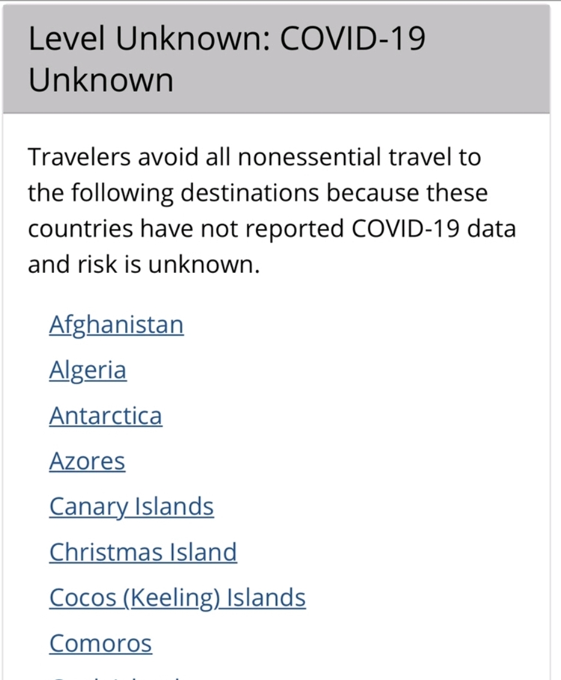The image size is (561, 680).
Task: Click the word 'Travelers' starting the paragraph
Action: (x=79, y=157)
